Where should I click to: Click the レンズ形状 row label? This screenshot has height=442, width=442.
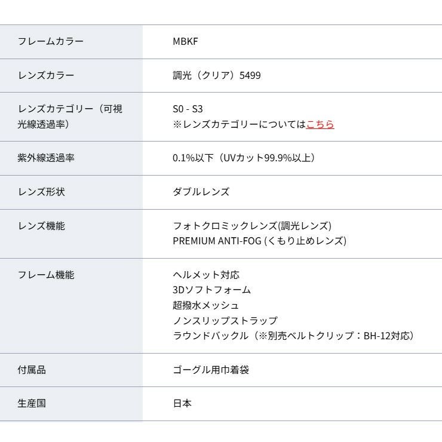coord(41,192)
